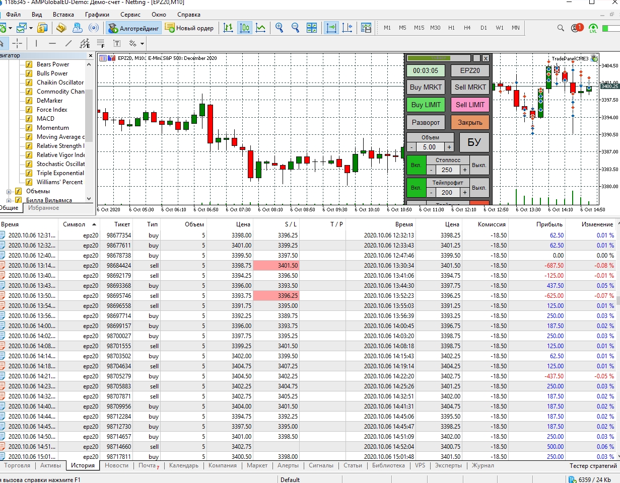Increase Объем with the plus button
620x483 pixels.
(x=449, y=147)
